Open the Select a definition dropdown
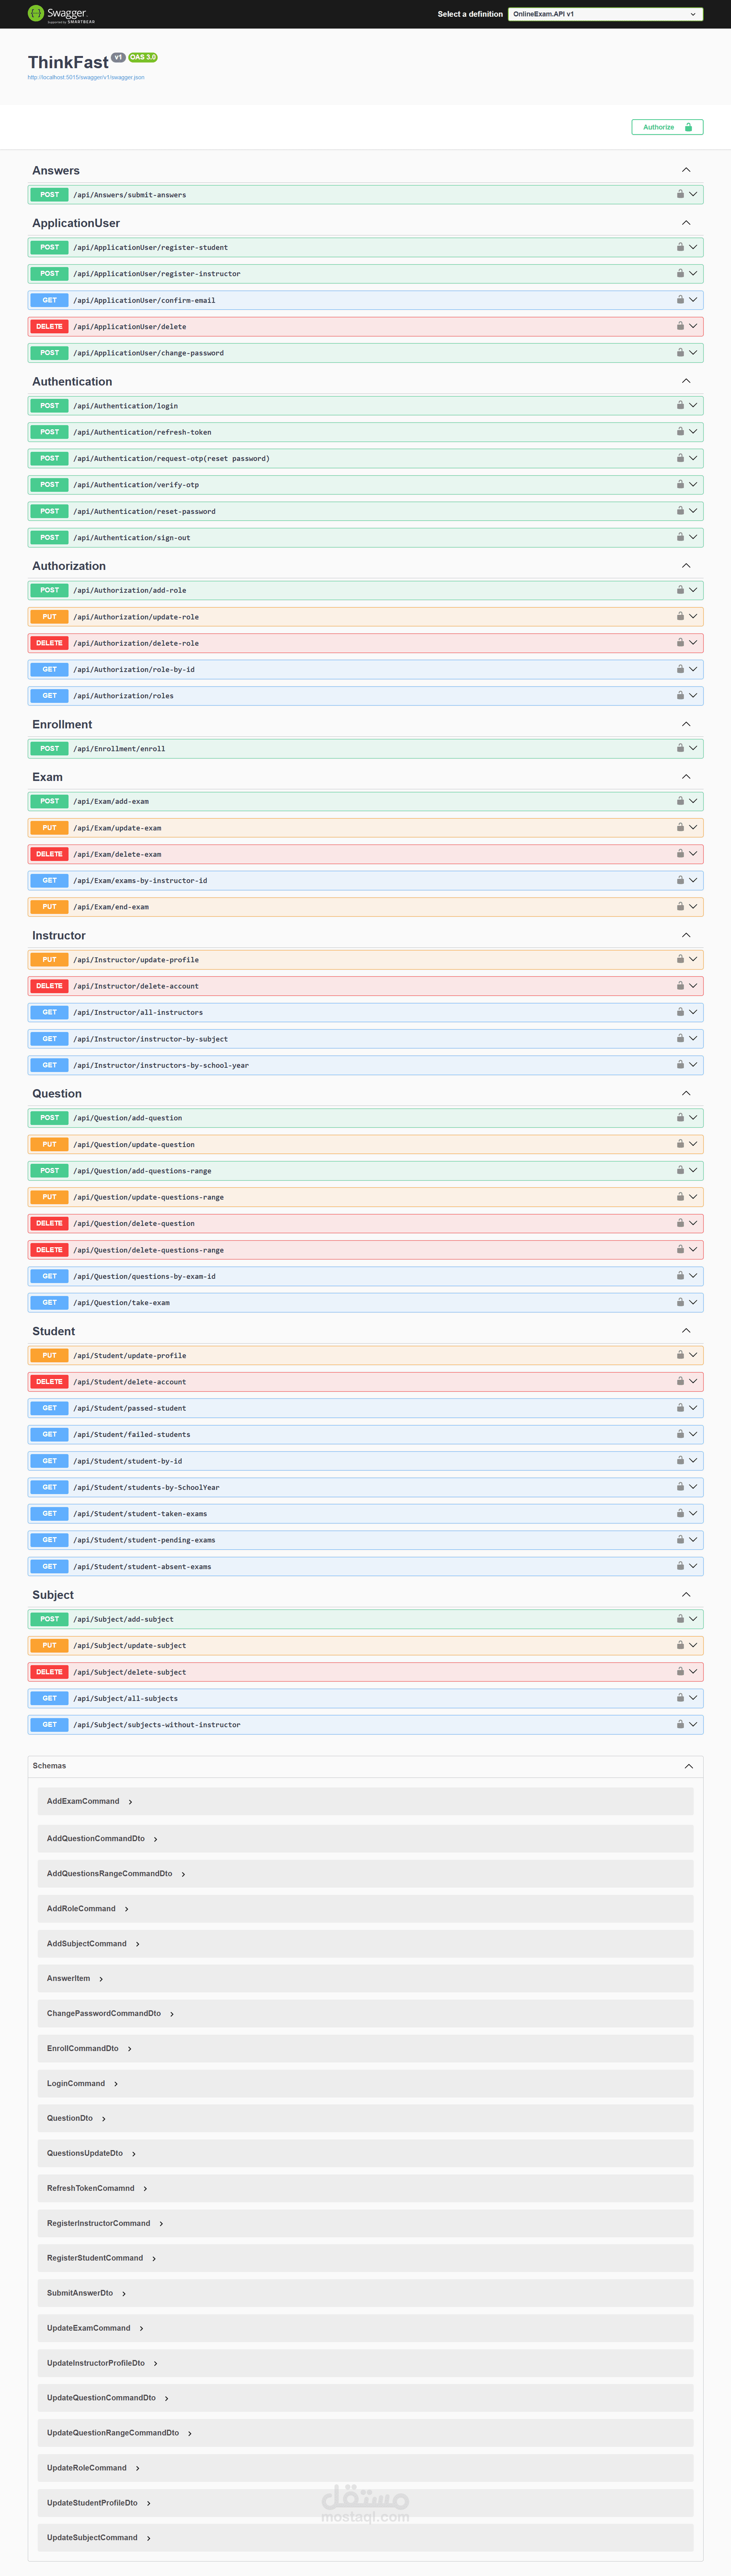The height and width of the screenshot is (2576, 731). pyautogui.click(x=605, y=14)
